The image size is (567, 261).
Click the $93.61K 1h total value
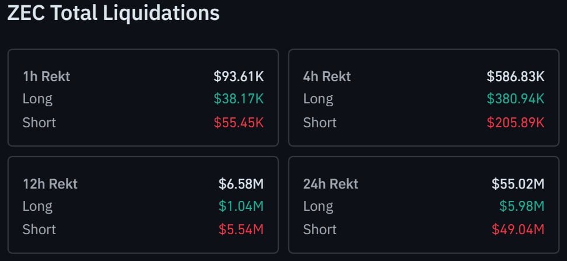(239, 76)
